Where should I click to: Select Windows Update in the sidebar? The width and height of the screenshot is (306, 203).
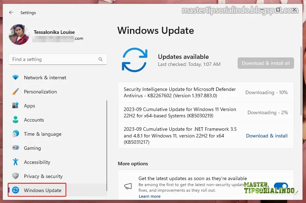point(58,190)
